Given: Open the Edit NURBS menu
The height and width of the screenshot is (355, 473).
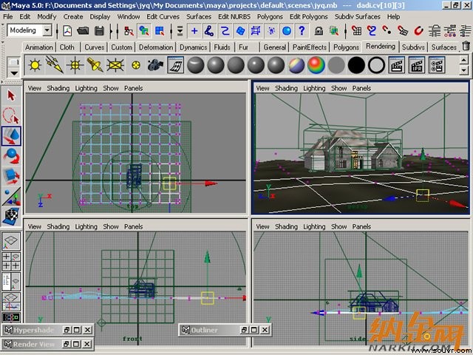Looking at the screenshot, I should point(234,16).
